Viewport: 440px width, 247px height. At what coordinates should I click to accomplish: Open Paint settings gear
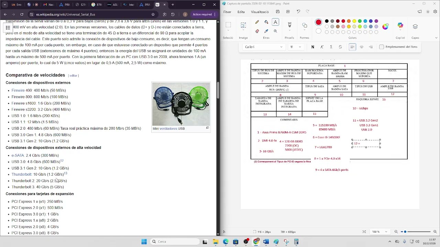coord(435,12)
